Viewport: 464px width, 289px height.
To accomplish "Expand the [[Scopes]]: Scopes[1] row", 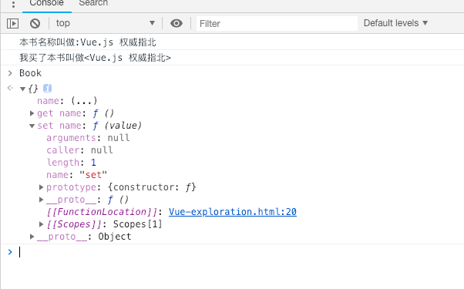I will point(42,224).
